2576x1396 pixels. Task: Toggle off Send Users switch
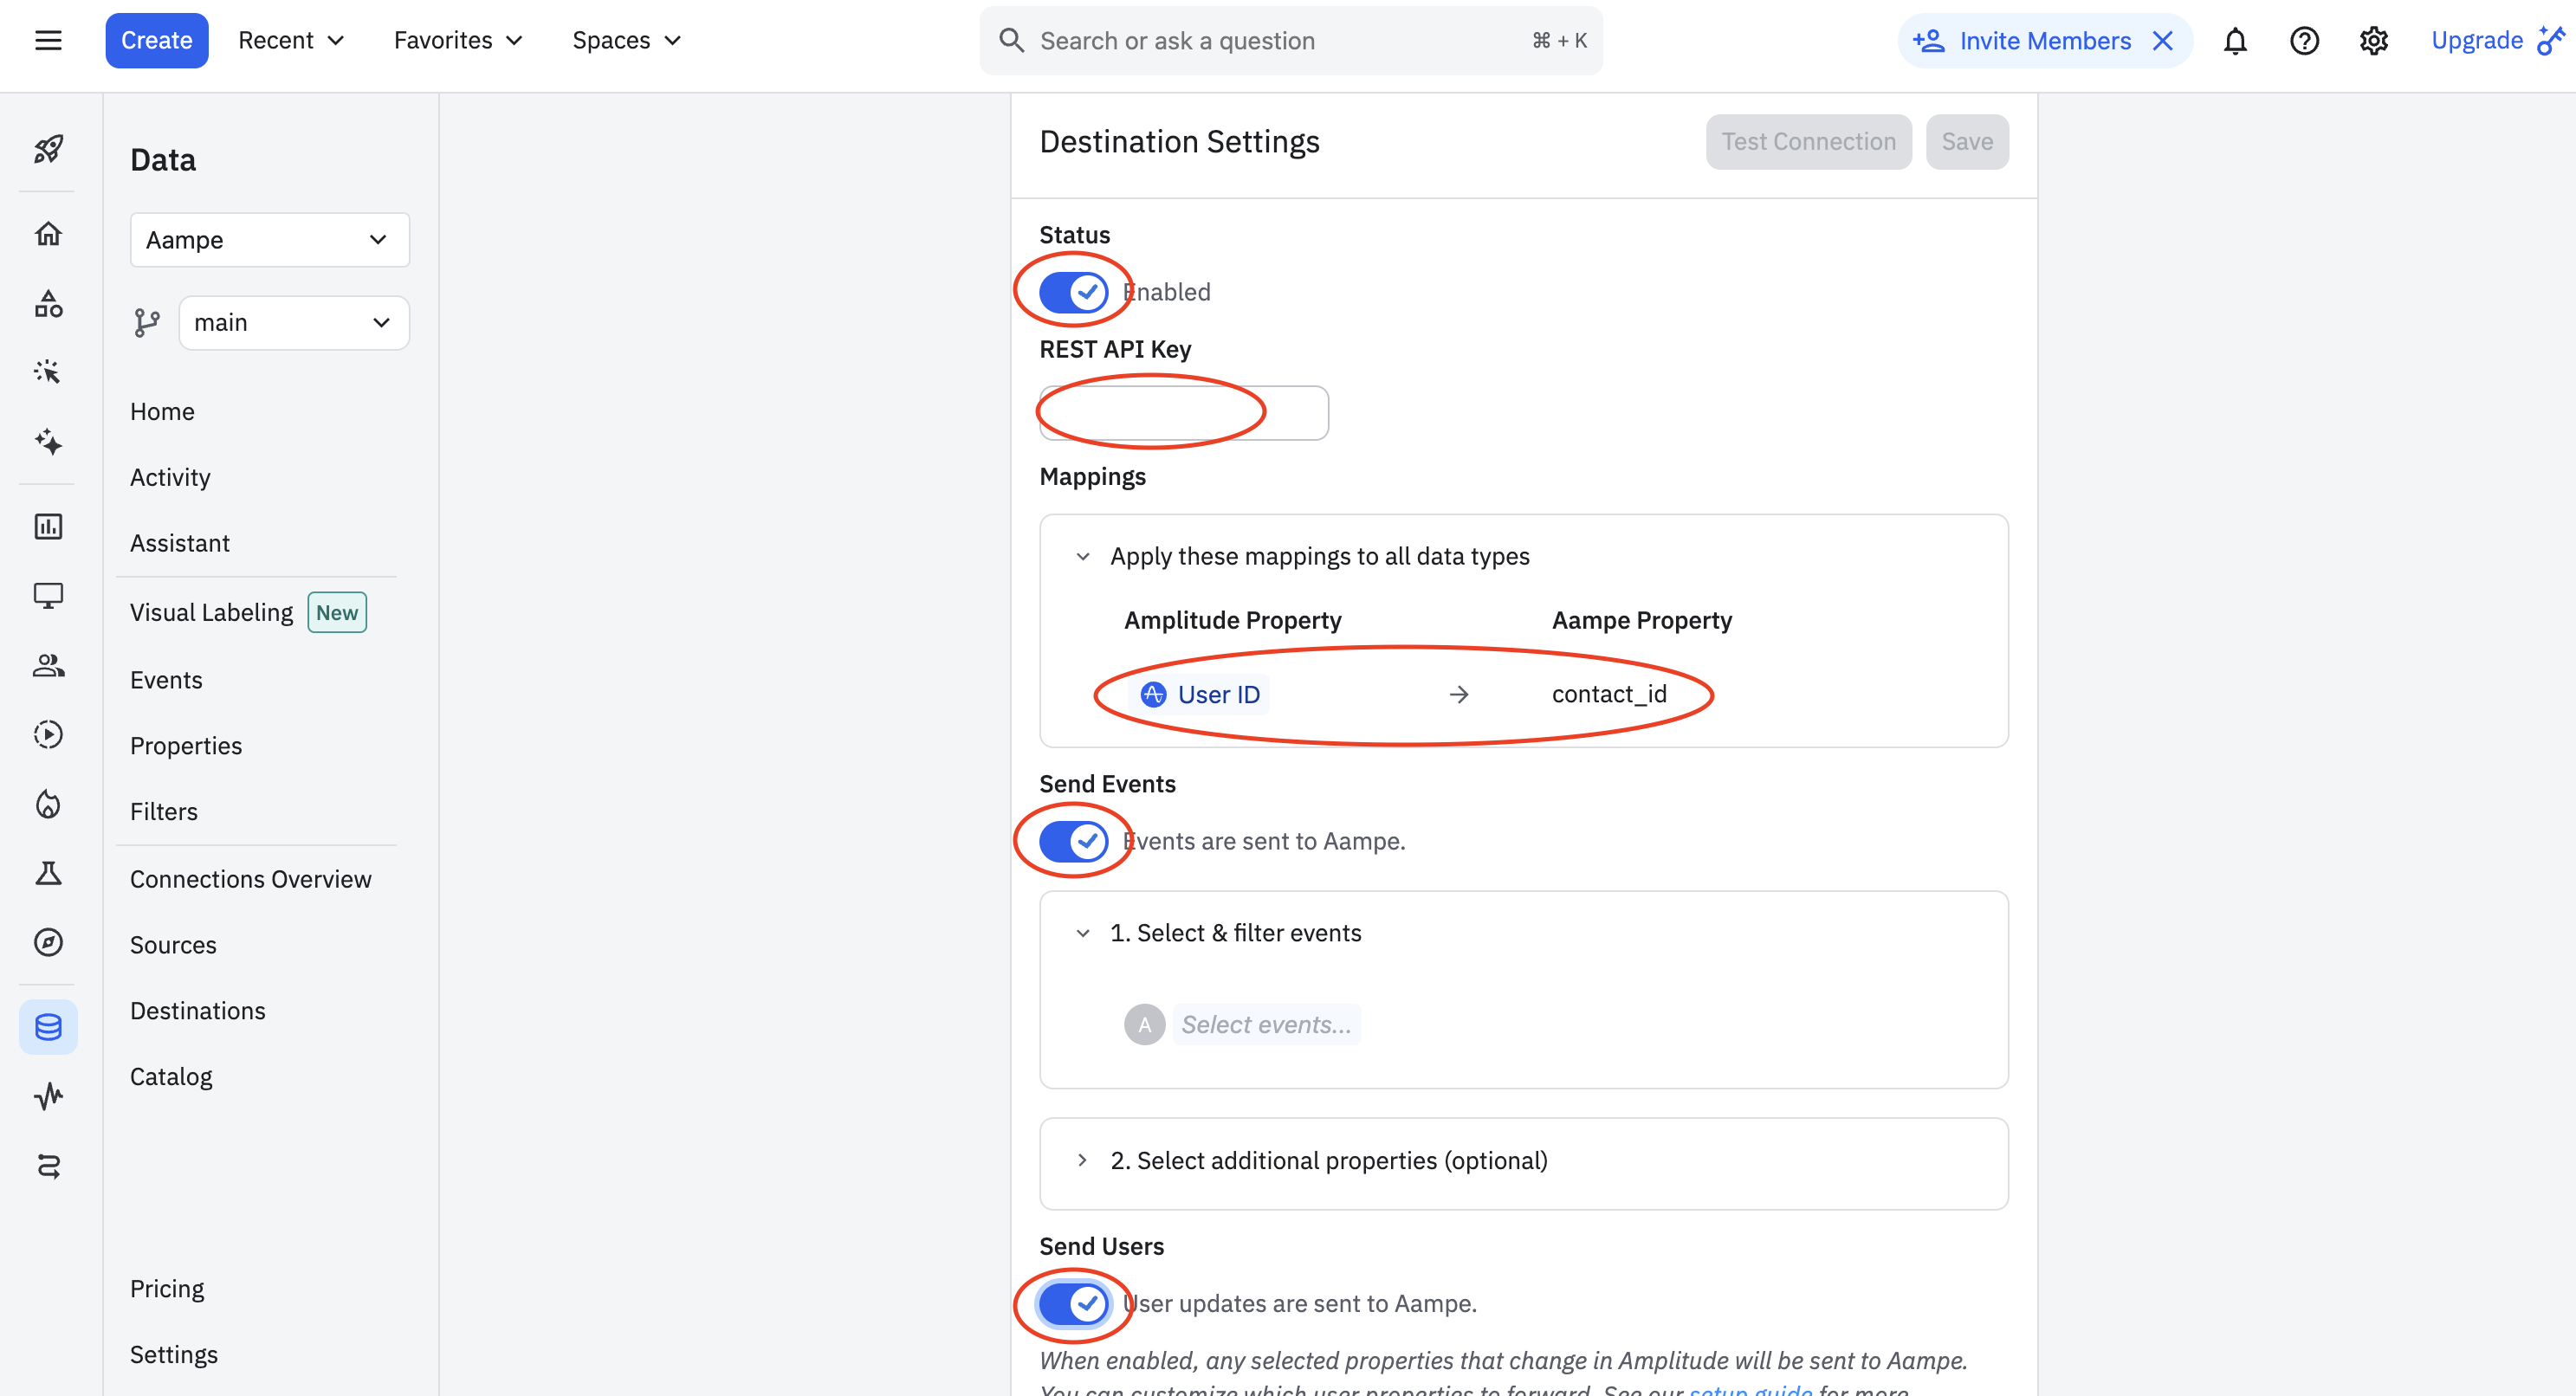pyautogui.click(x=1073, y=1304)
